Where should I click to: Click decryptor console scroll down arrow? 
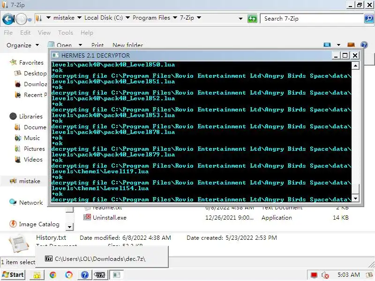[355, 198]
